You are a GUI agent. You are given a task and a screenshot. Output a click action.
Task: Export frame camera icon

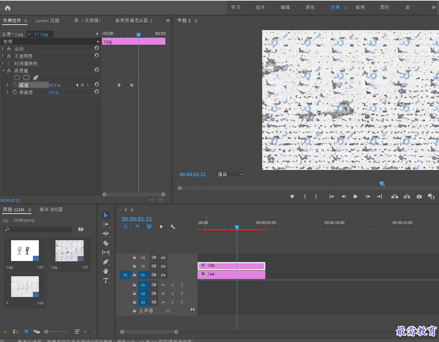(419, 196)
